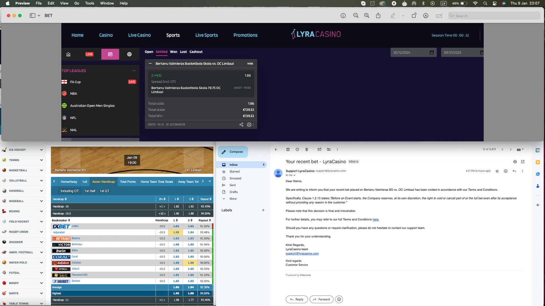Switch to the Total Points tab
This screenshot has width=545, height=306.
click(128, 182)
